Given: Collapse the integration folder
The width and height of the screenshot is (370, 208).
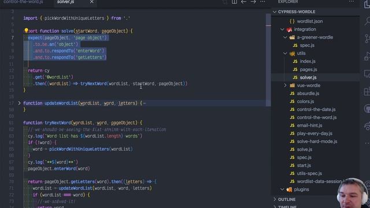Looking at the screenshot, I should (282, 29).
